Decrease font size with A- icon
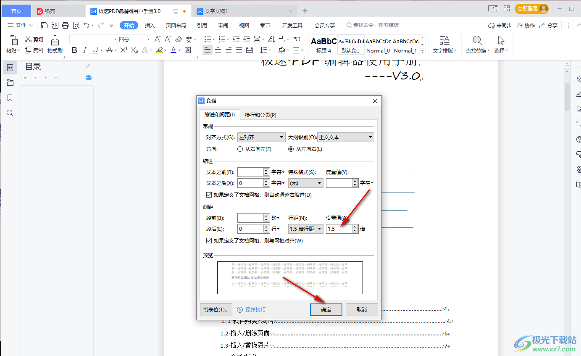This screenshot has height=356, width=581. click(168, 39)
